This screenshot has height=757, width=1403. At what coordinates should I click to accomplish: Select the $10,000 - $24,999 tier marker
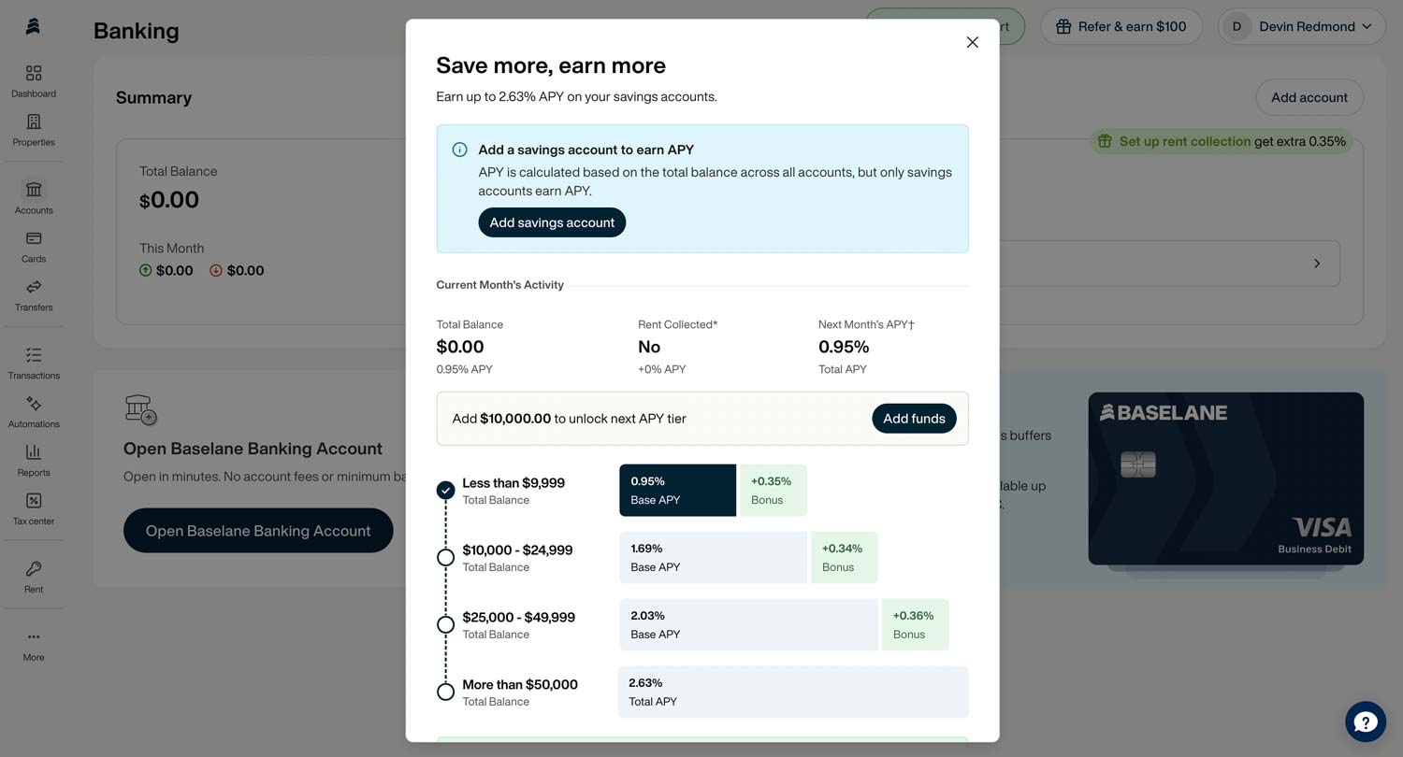[x=445, y=557]
